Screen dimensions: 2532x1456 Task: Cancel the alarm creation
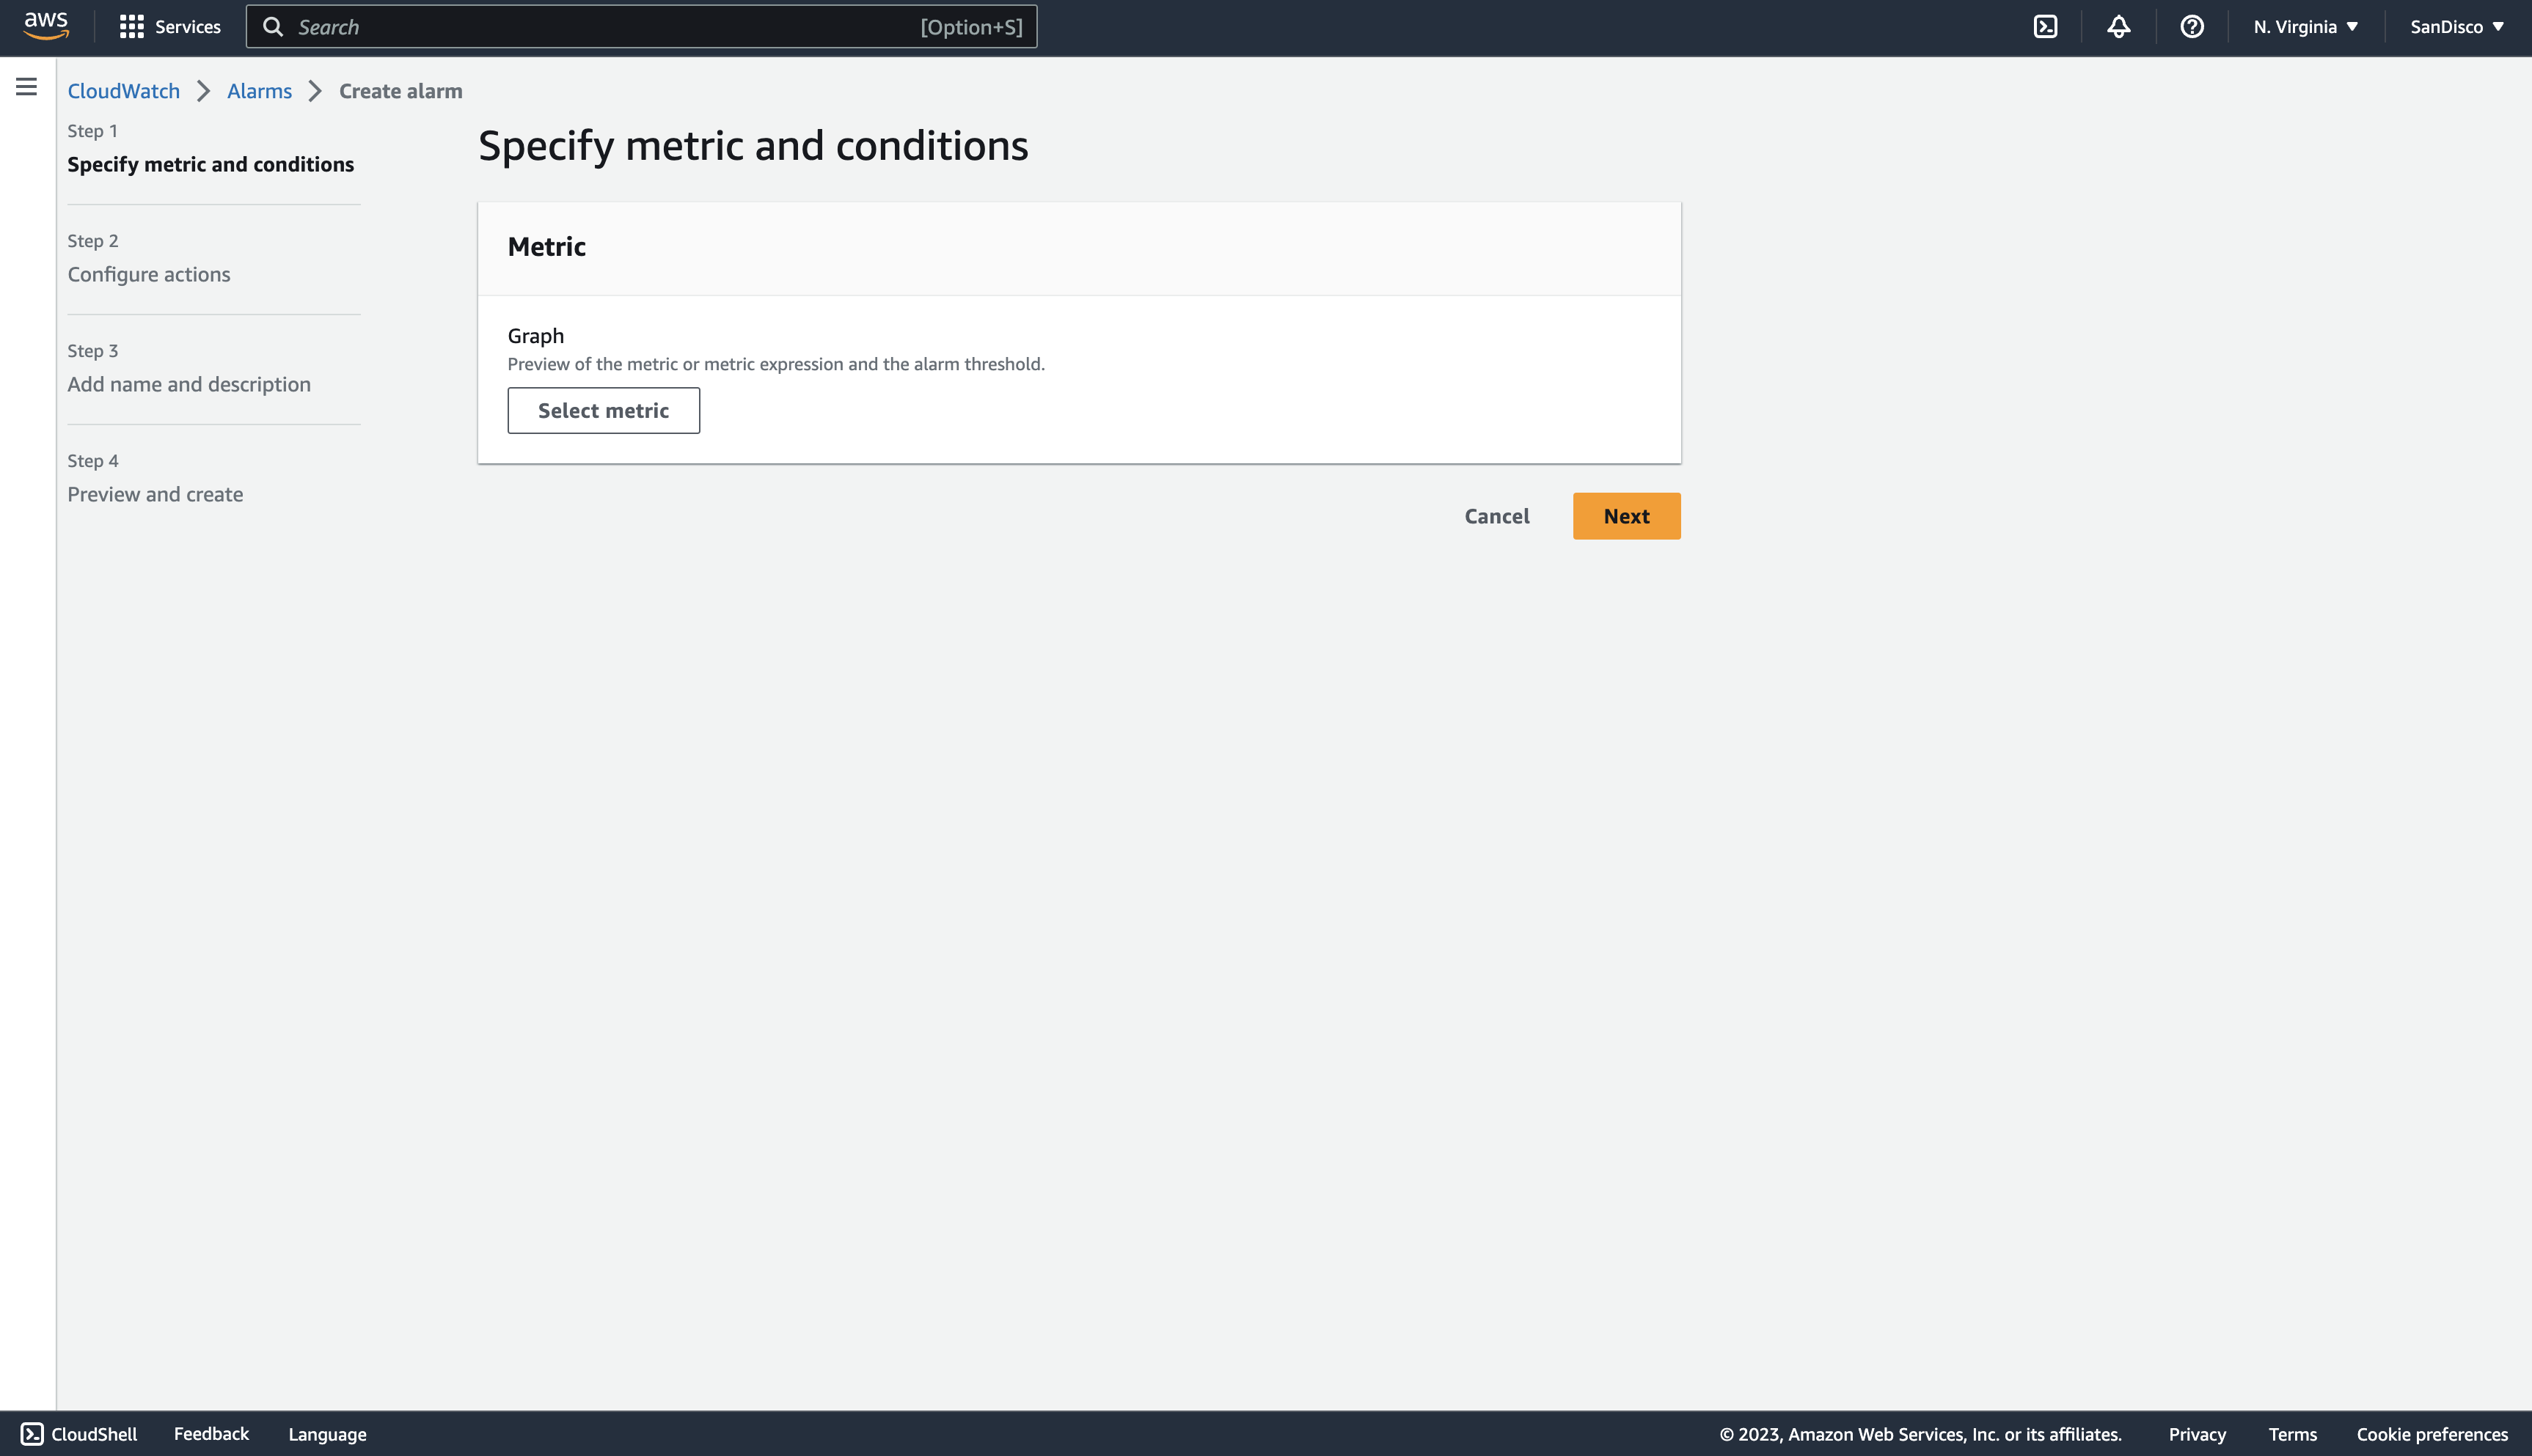[1496, 516]
